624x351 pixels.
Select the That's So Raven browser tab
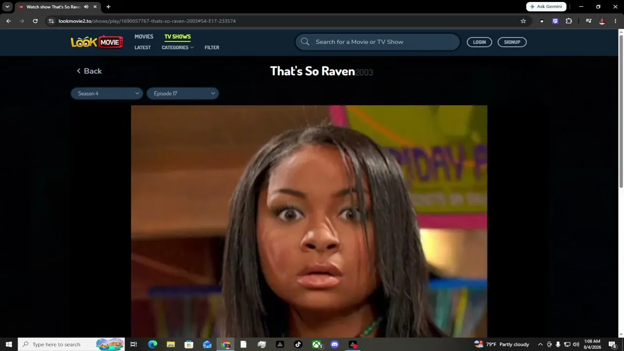54,7
